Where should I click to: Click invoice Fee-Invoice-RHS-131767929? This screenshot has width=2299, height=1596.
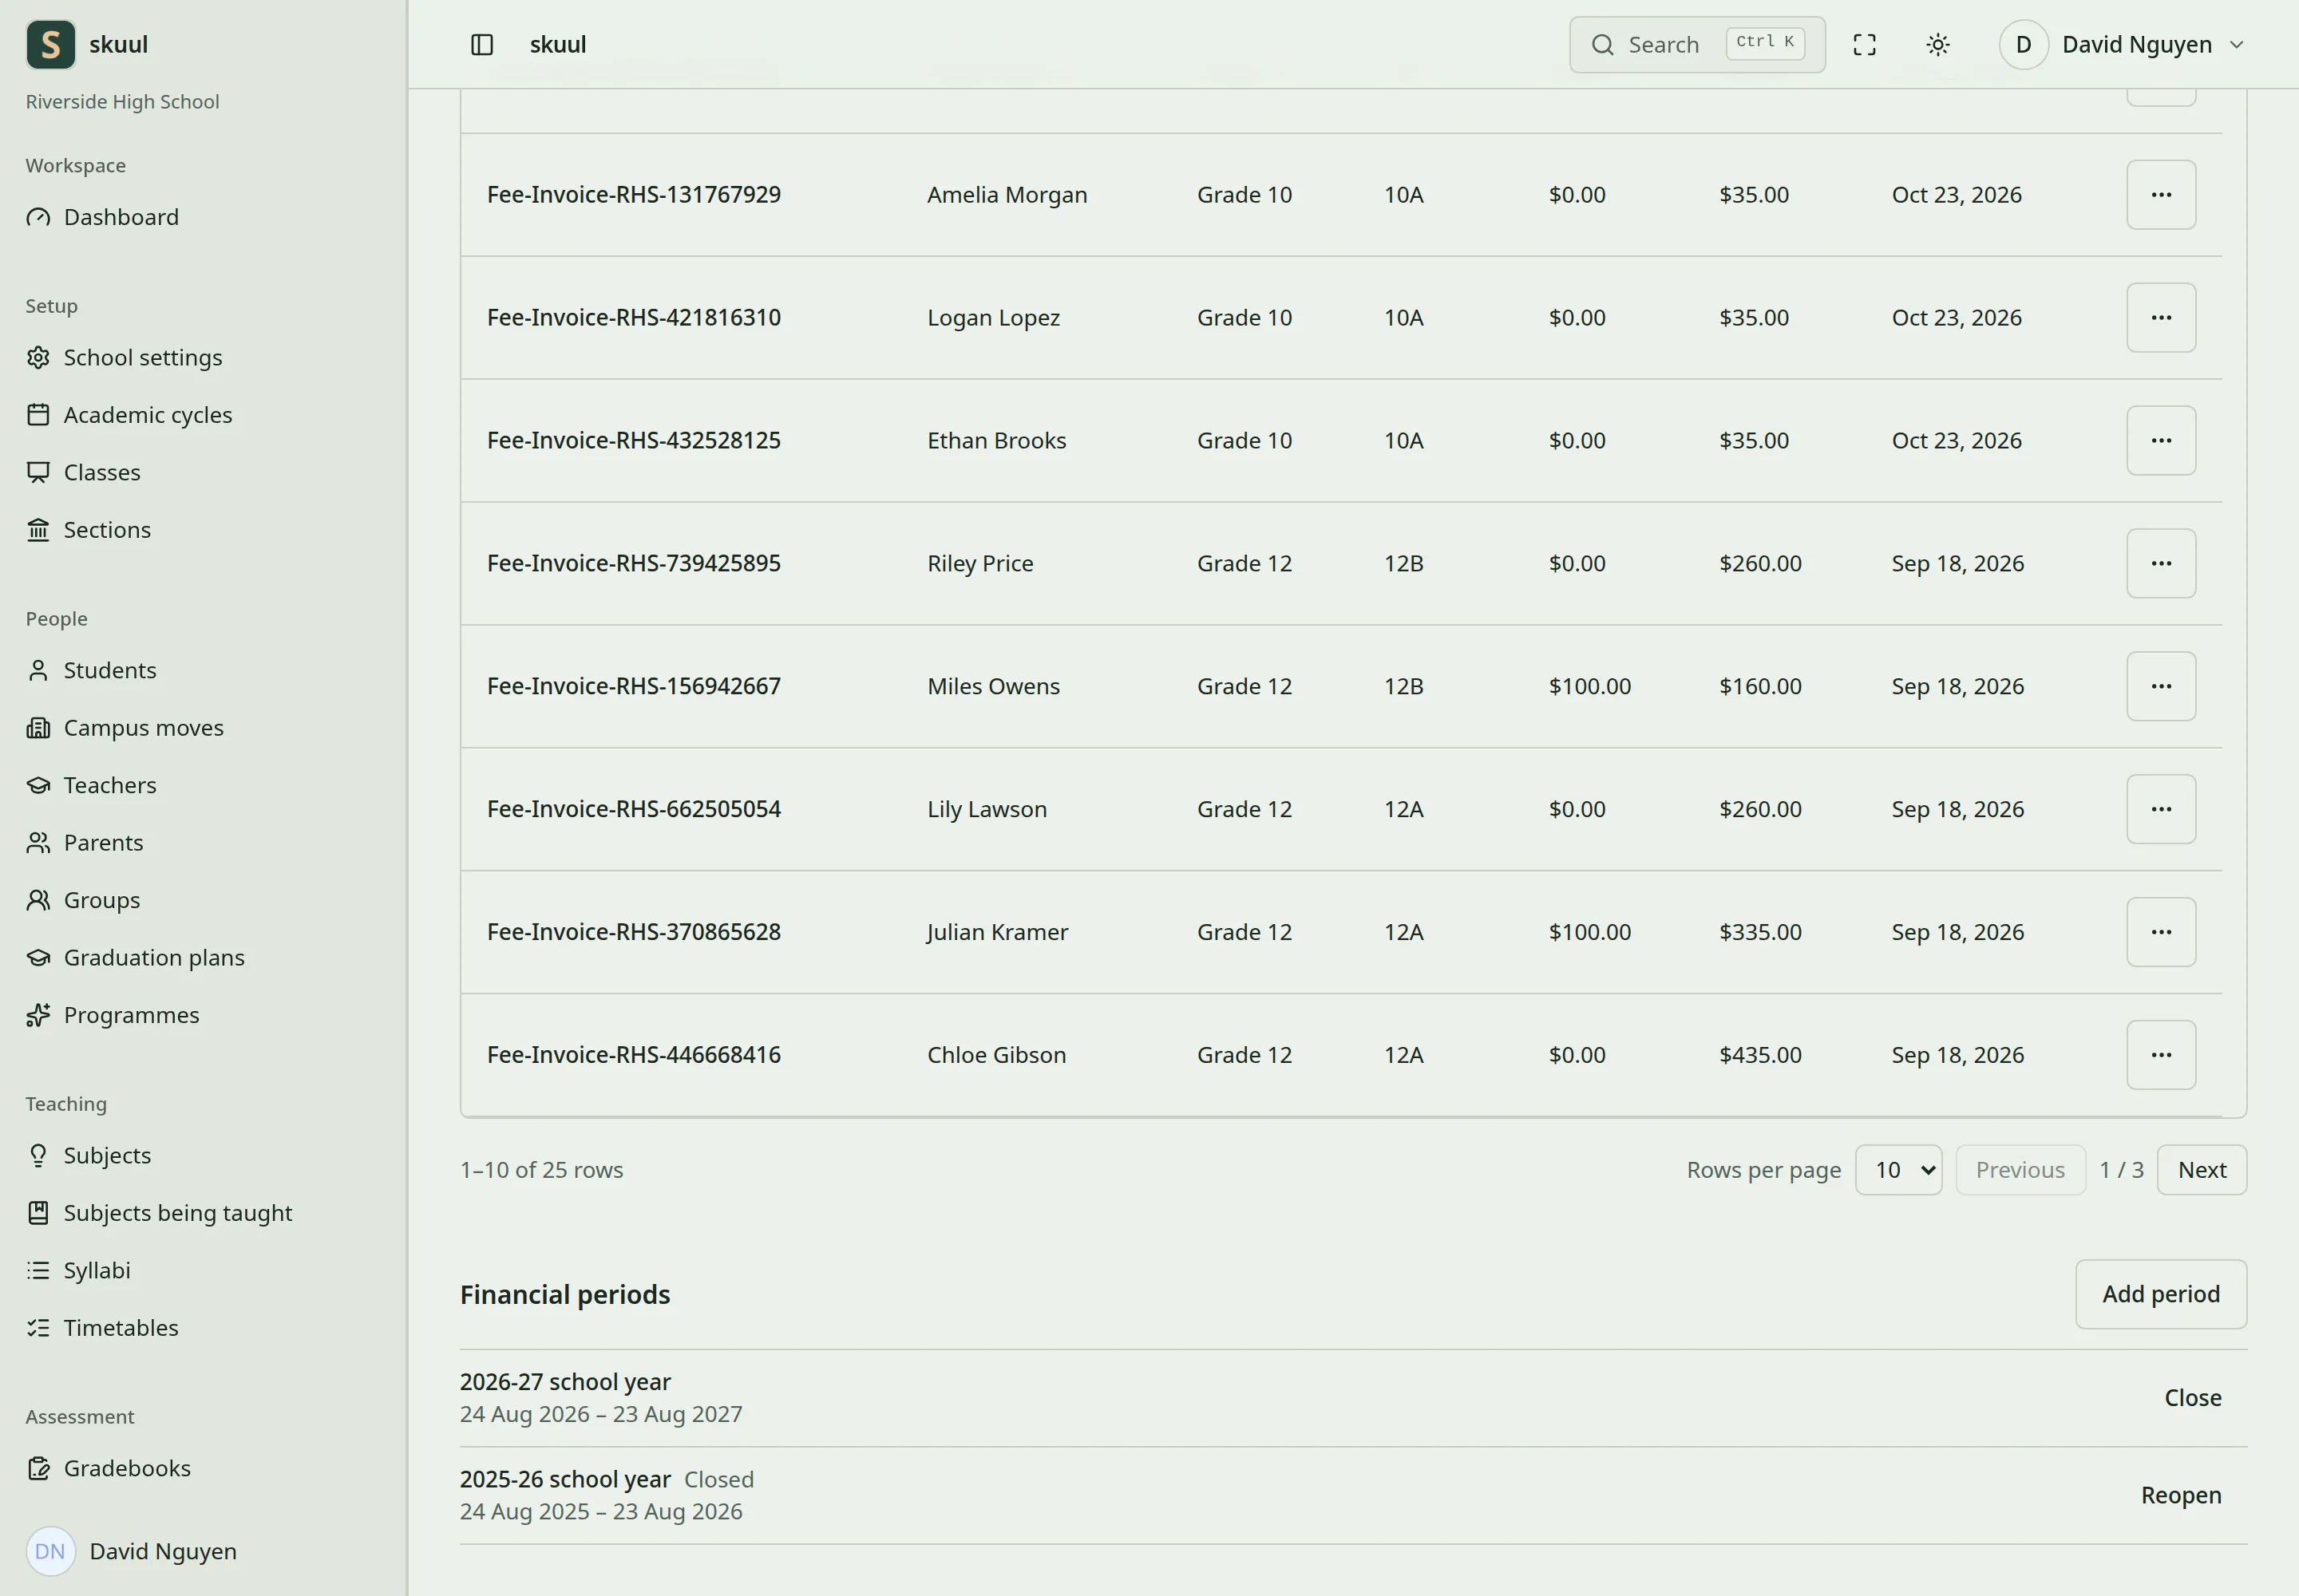click(633, 195)
